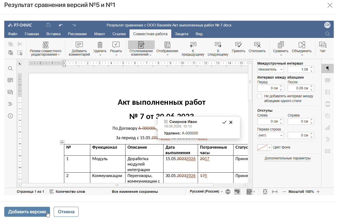Screen dimensions: 337x219
Task: Open the info icon in left sidebar
Action: point(10,116)
